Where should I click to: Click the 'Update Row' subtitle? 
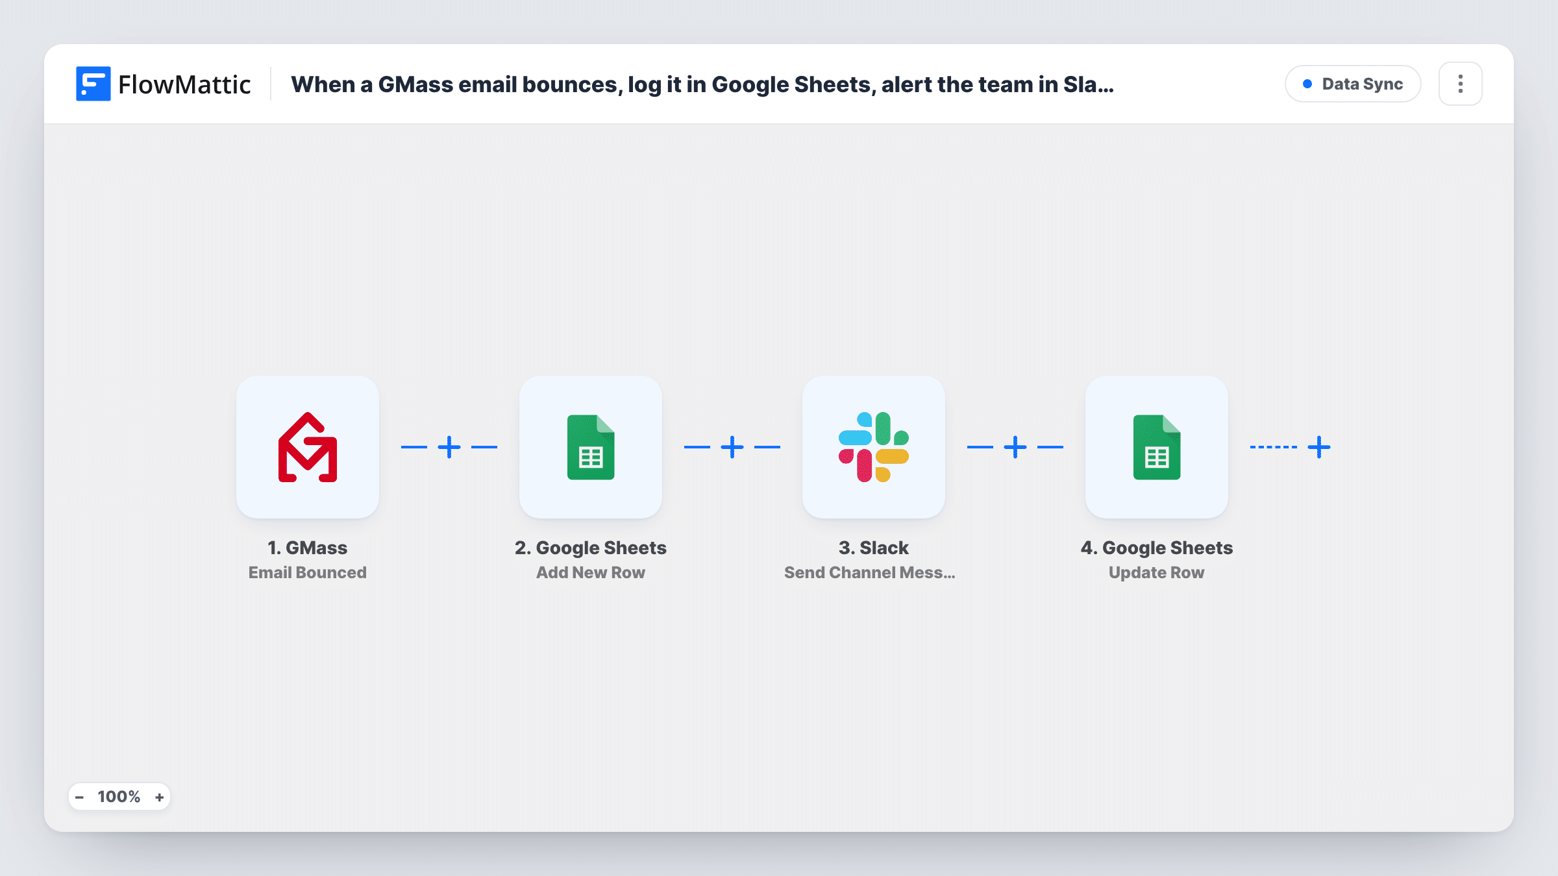point(1157,572)
